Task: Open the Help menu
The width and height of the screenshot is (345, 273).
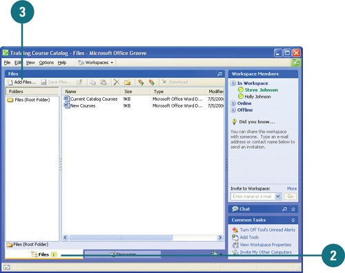Action: click(x=62, y=63)
